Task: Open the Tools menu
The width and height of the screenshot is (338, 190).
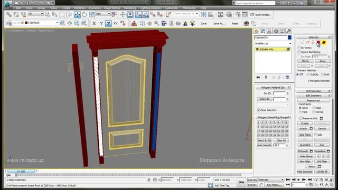Action: [29, 8]
